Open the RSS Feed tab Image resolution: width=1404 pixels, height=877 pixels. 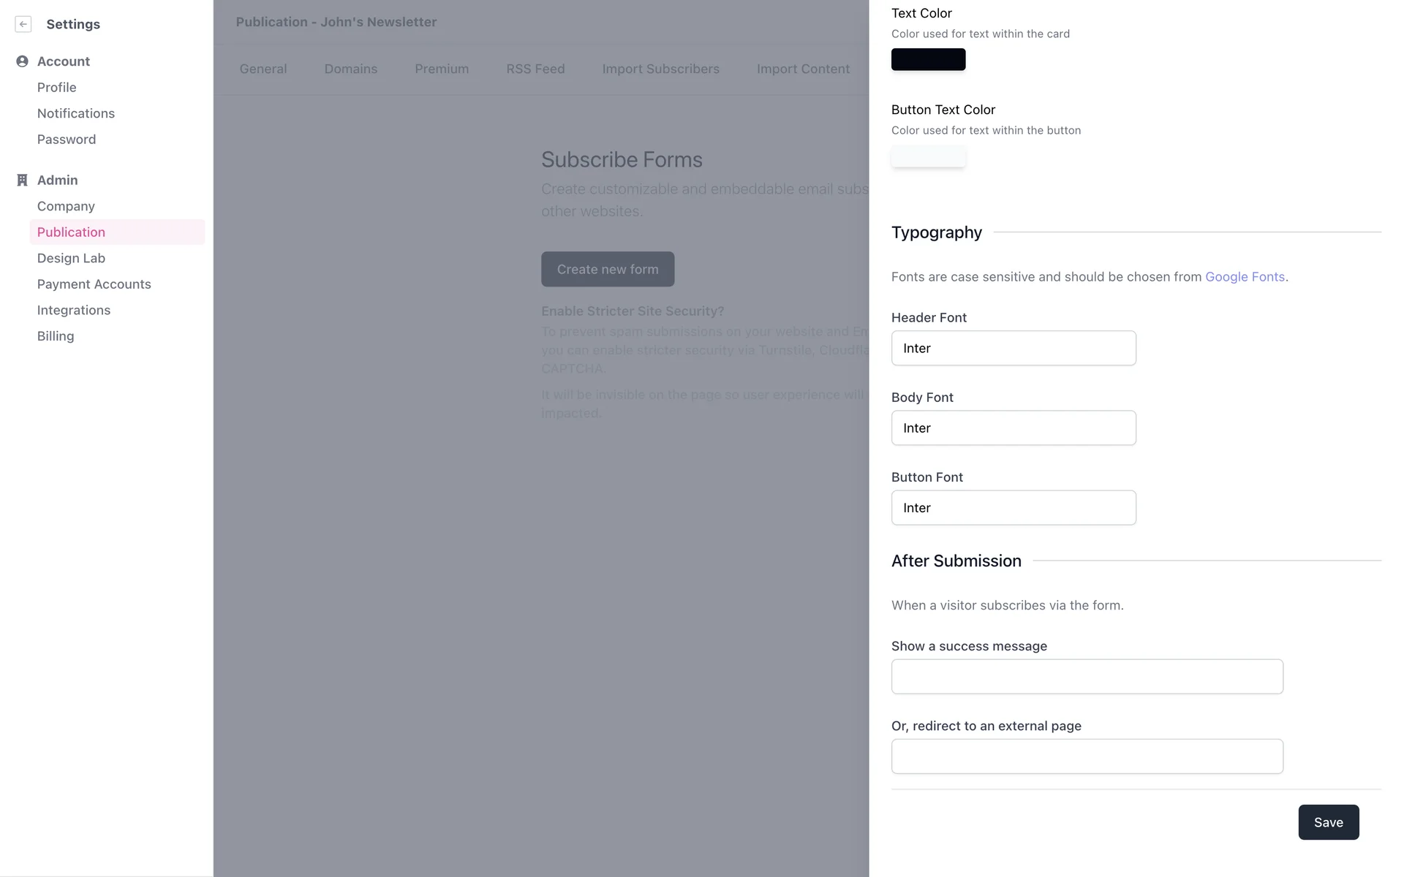pyautogui.click(x=535, y=69)
